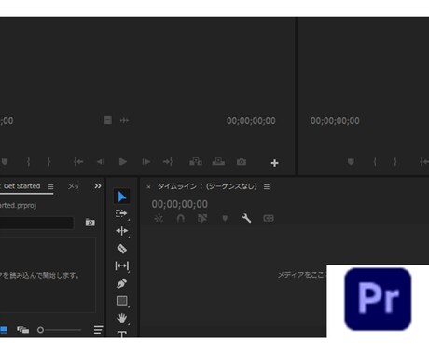Click Drag Video Only filmstrip icon
Viewport: 429px width, 354px height.
click(107, 120)
